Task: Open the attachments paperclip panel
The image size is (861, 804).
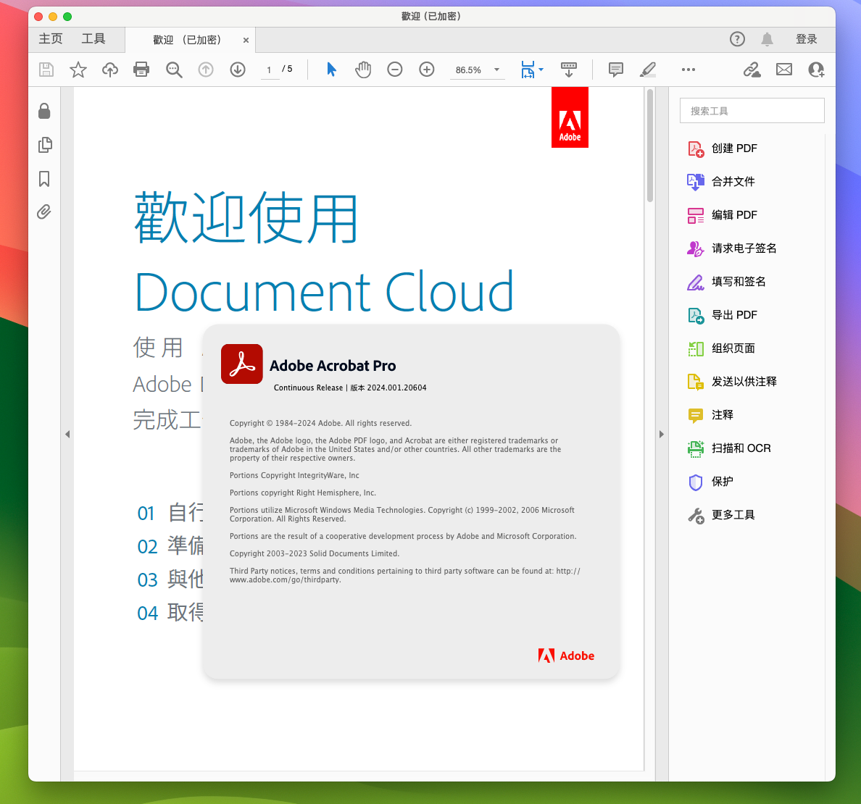Action: [44, 212]
